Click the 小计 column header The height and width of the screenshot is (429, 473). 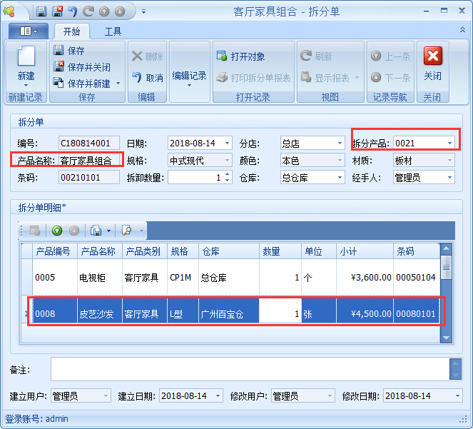click(x=364, y=251)
